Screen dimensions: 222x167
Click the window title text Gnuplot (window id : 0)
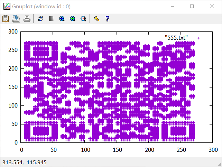click(41, 7)
